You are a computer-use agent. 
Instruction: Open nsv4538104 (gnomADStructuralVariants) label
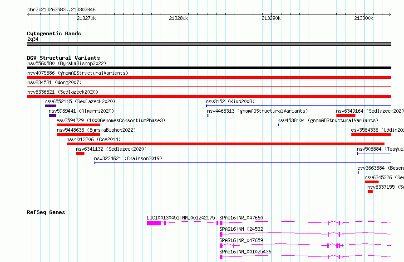tap(328, 120)
